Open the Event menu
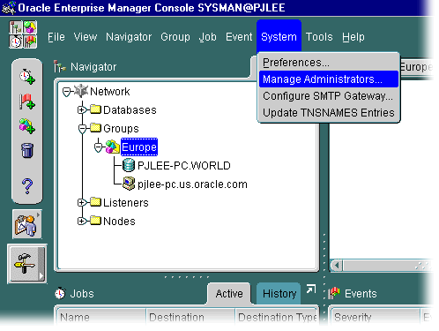Screen dimensions: 439x331 point(239,37)
